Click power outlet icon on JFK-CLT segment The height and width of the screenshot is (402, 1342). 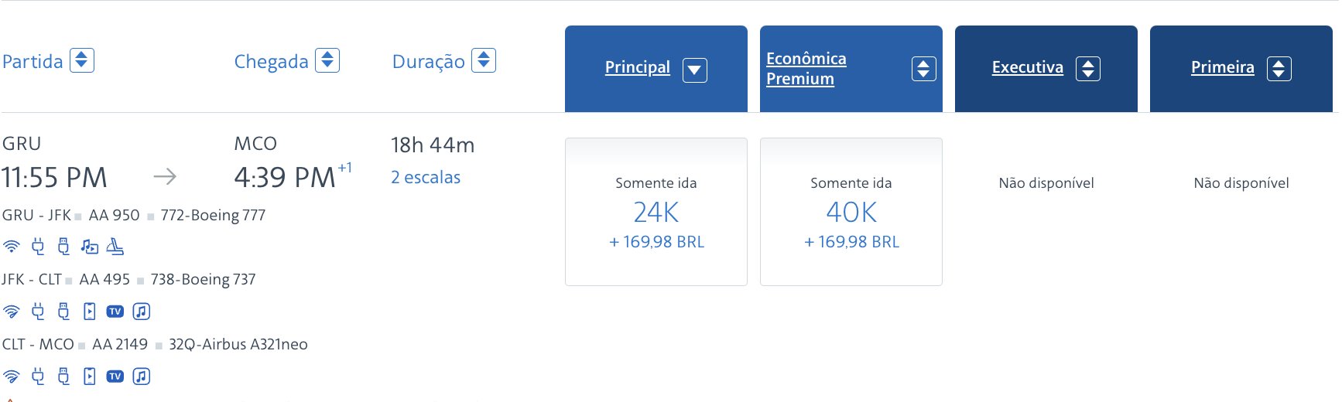38,312
